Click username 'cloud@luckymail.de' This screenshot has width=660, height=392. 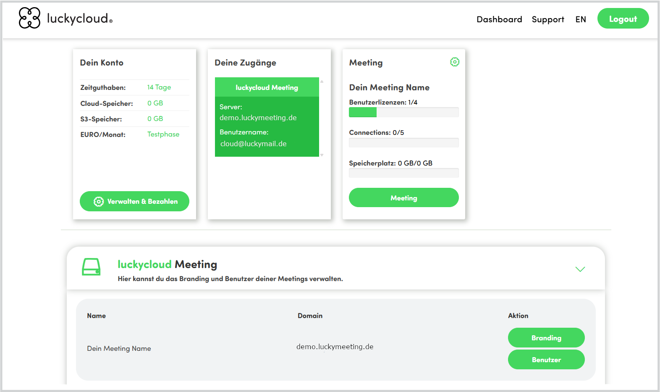coord(253,144)
